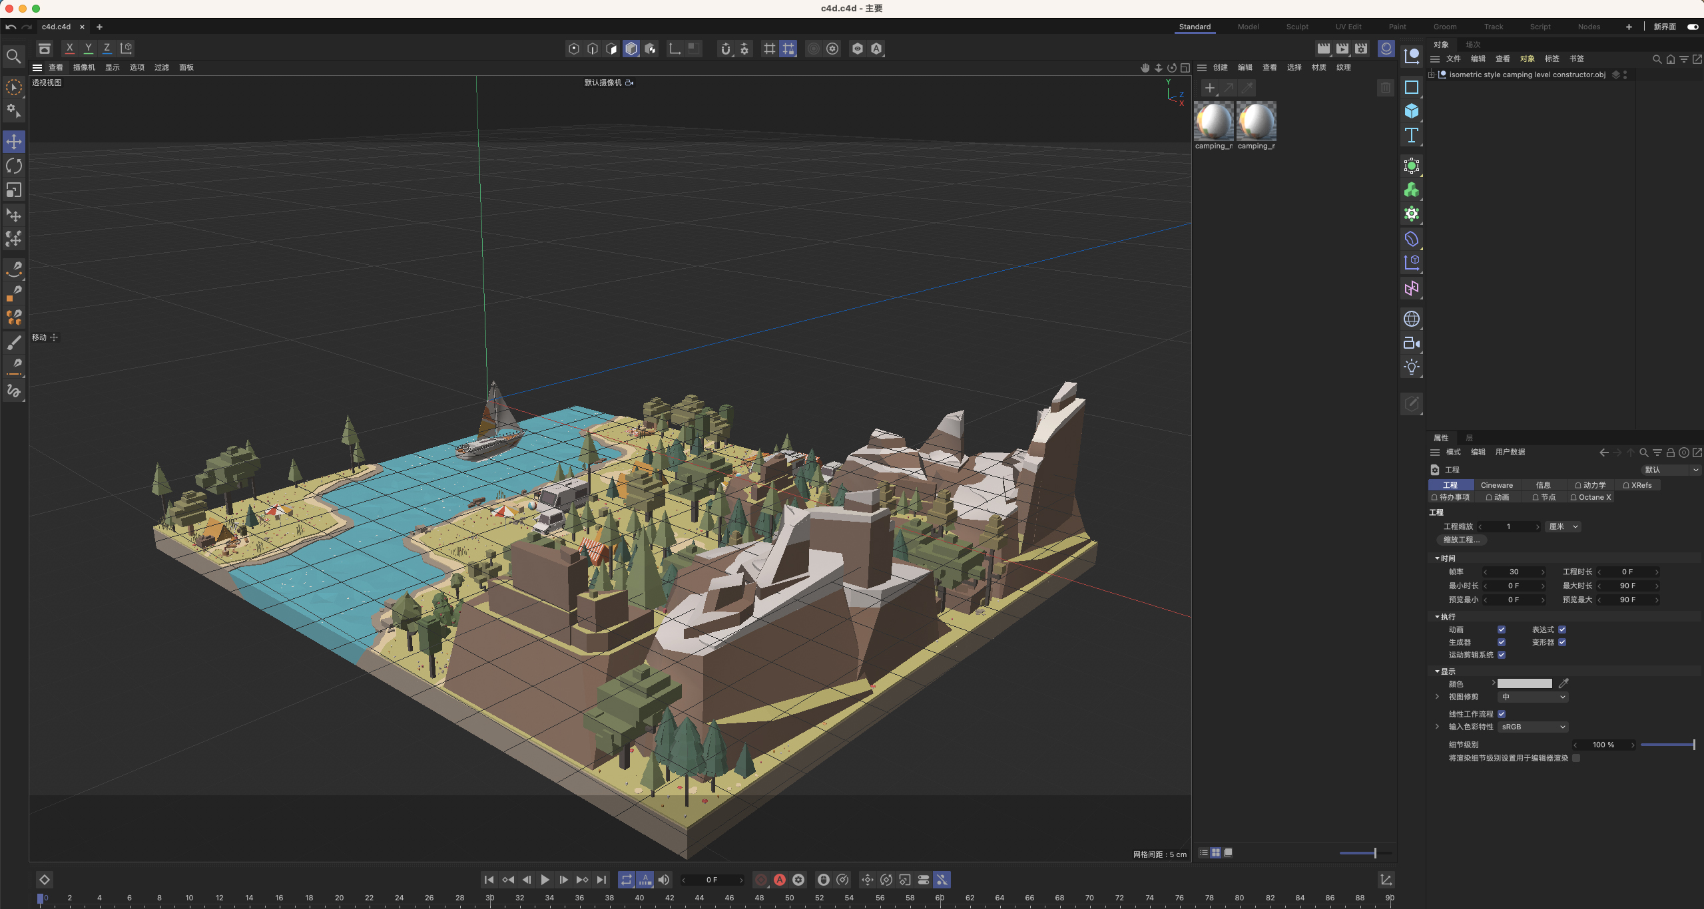Collapse the 时间 section in attributes panel
The image size is (1704, 909).
[x=1438, y=558]
